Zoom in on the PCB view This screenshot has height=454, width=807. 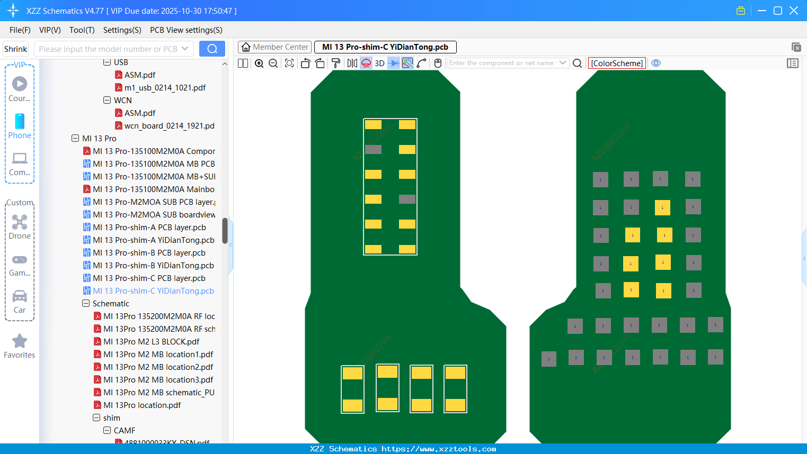[259, 63]
